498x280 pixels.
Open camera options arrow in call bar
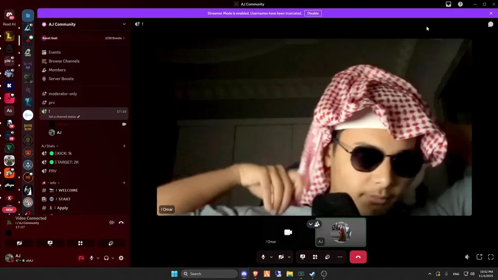point(289,257)
